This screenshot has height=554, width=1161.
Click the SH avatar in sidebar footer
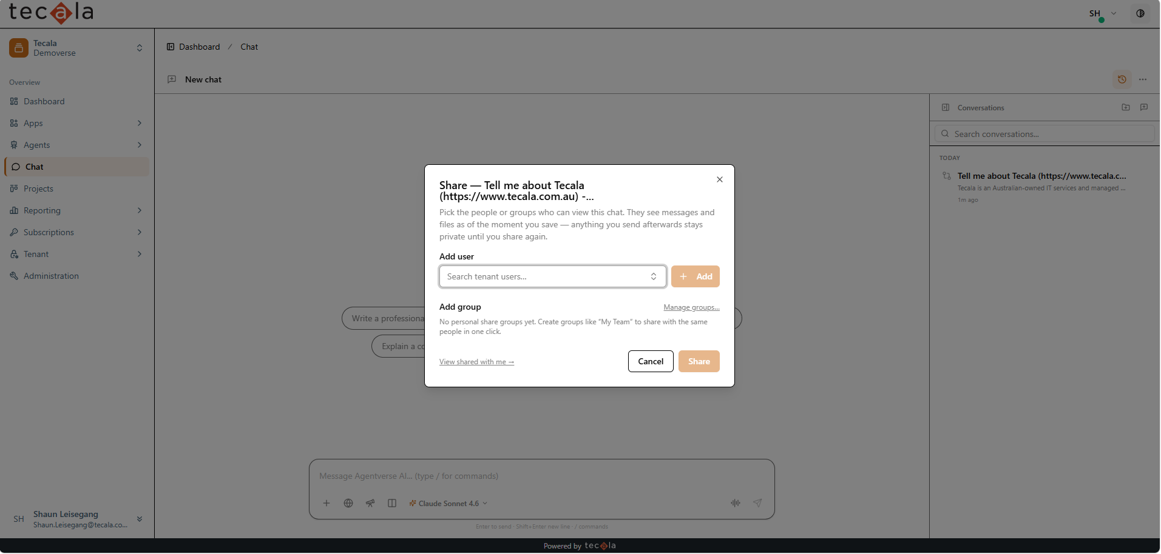[x=19, y=519]
